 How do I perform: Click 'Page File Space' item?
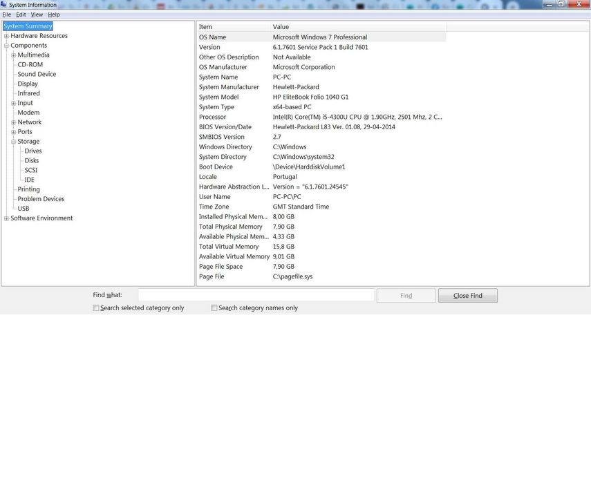click(221, 267)
